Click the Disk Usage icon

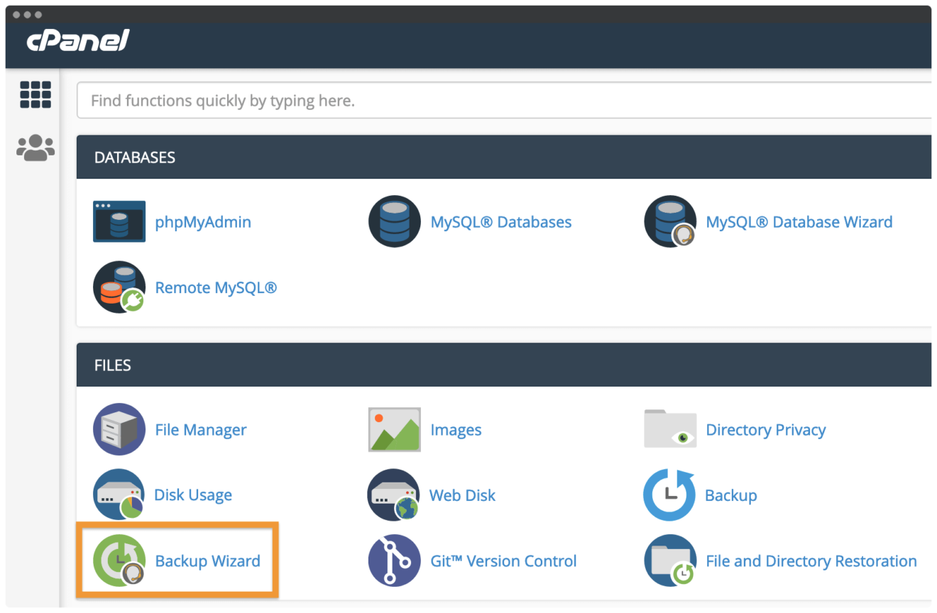[119, 495]
